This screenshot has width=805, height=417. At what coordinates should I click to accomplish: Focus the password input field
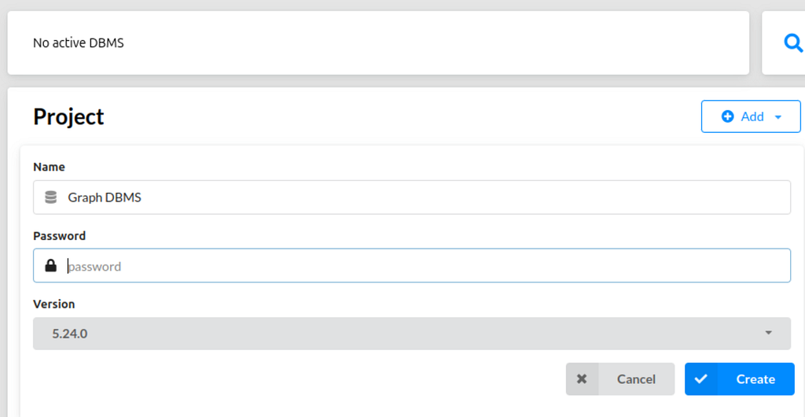(412, 265)
